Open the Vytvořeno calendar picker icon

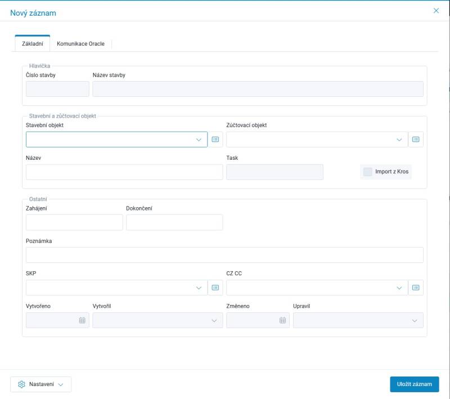(x=82, y=320)
